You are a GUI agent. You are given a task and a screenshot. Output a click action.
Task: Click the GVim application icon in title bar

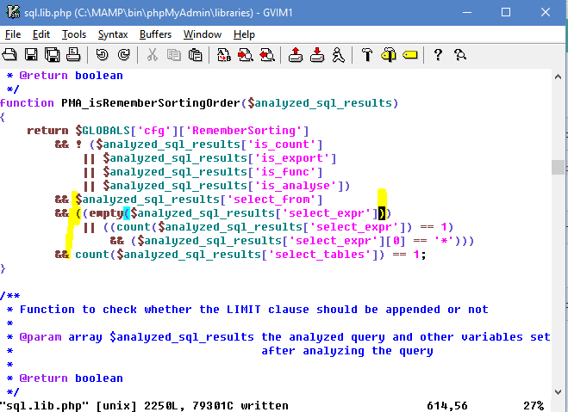(13, 12)
